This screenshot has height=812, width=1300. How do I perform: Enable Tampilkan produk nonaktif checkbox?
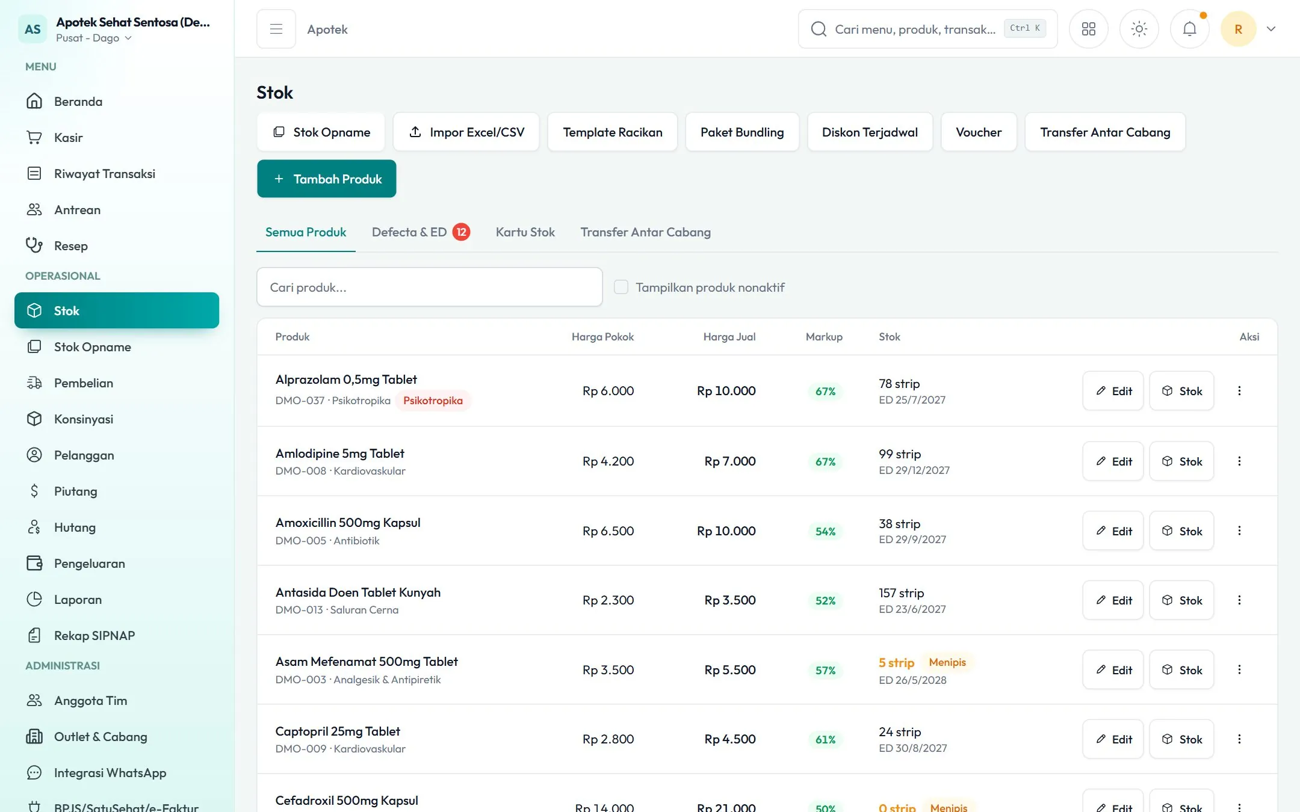tap(621, 287)
